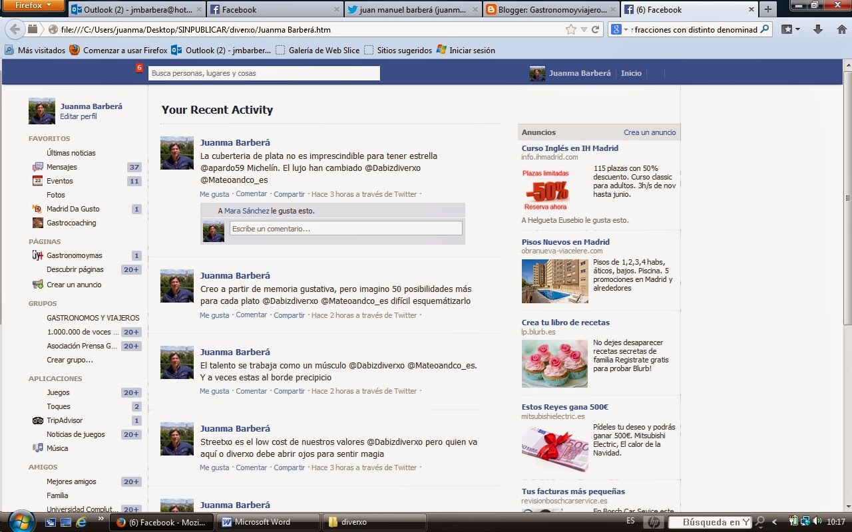852x532 pixels.
Task: Close the Blogger Gastronomoyviajero tab
Action: pos(613,10)
